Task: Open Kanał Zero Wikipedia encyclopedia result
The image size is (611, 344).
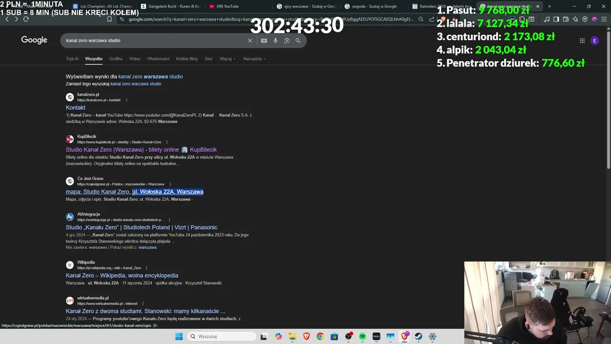Action: point(122,275)
